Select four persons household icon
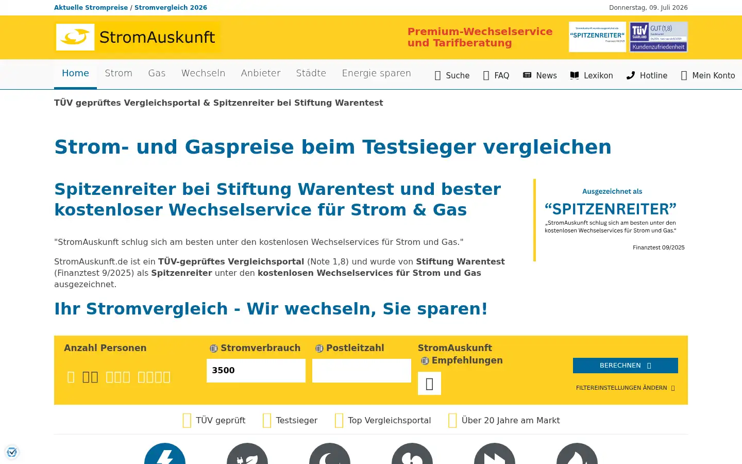Screen dimensions: 742x464 click(x=154, y=377)
